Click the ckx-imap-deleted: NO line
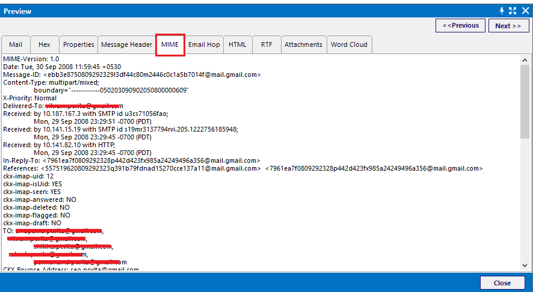Viewport: 533px width, 292px height. (x=36, y=207)
